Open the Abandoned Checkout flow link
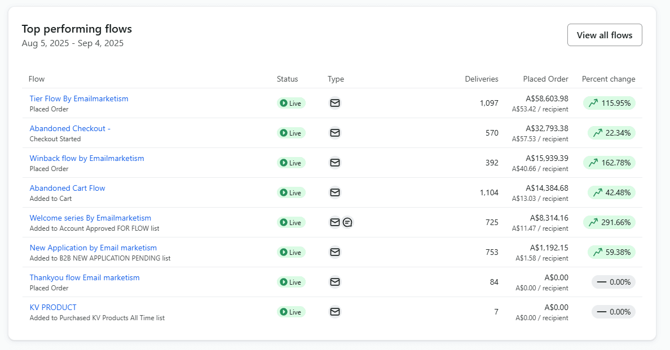This screenshot has width=670, height=350. [70, 128]
